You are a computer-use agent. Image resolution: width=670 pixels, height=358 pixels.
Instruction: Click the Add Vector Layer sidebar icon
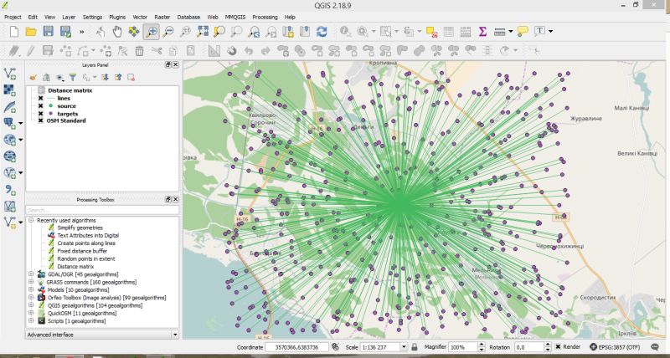pos(10,74)
